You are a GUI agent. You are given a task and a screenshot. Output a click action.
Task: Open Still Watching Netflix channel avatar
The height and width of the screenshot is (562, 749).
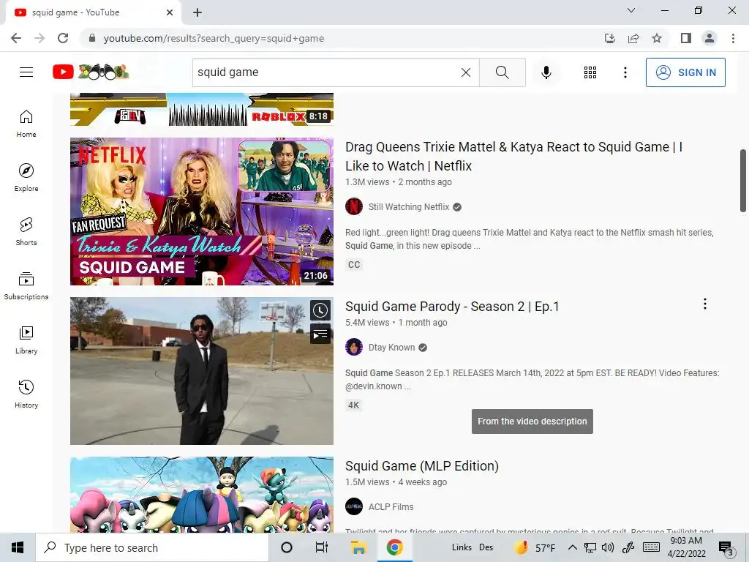point(354,206)
